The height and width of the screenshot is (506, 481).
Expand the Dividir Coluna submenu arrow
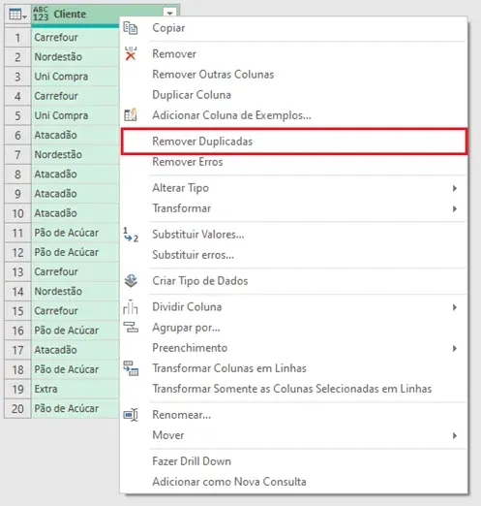pos(455,307)
